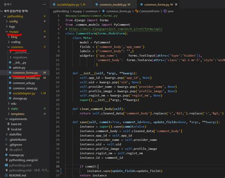This screenshot has height=178, width=225.
Task: Collapse the workspace root section chevron
Action: tap(2, 11)
